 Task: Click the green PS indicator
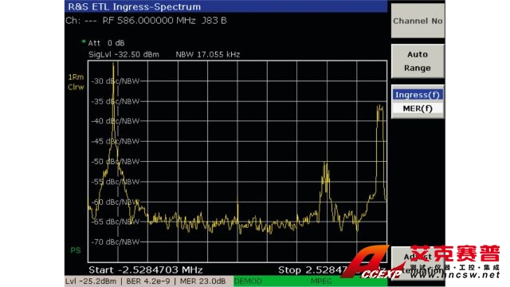(x=76, y=250)
